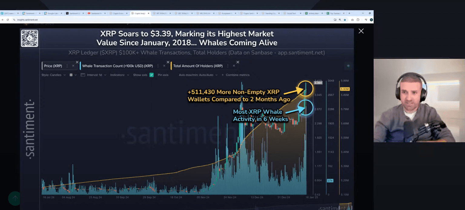Open options for Whale Transaction Count metric

[158, 66]
